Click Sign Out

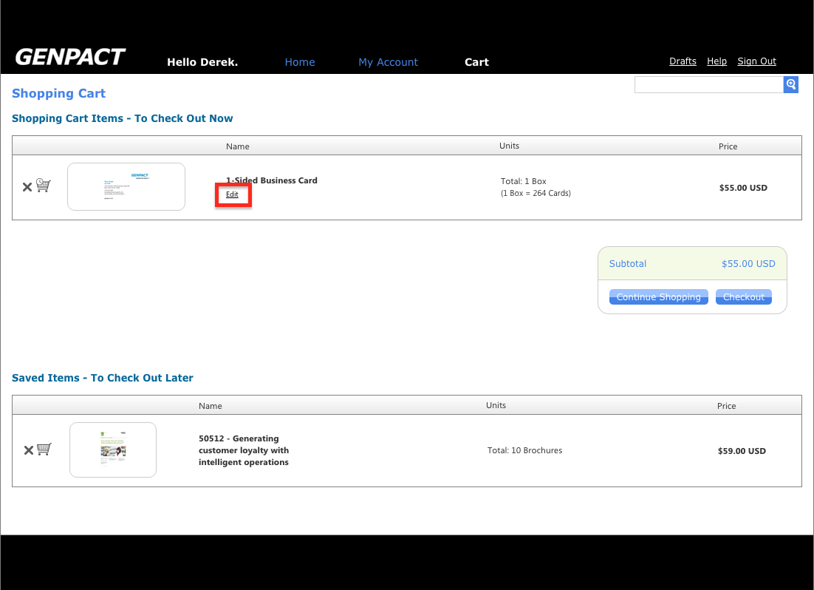756,61
